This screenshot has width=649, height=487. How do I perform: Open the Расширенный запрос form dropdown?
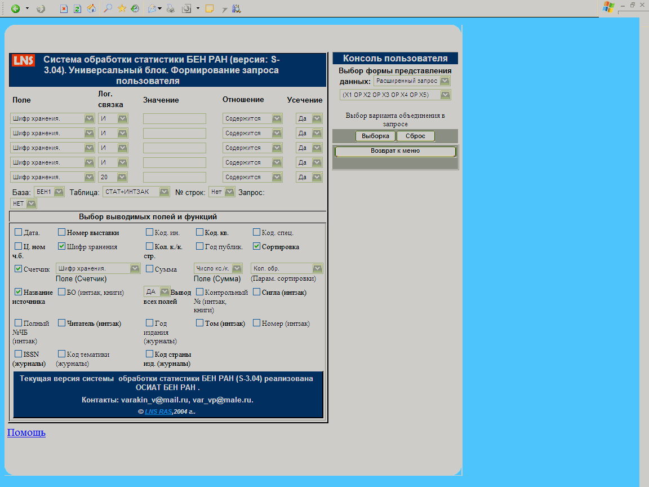[x=412, y=81]
